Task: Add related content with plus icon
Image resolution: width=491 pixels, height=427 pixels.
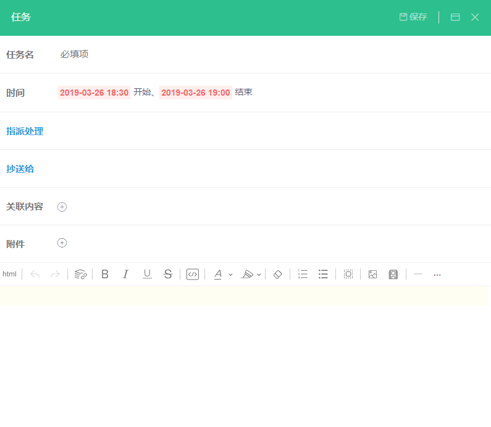Action: 62,207
